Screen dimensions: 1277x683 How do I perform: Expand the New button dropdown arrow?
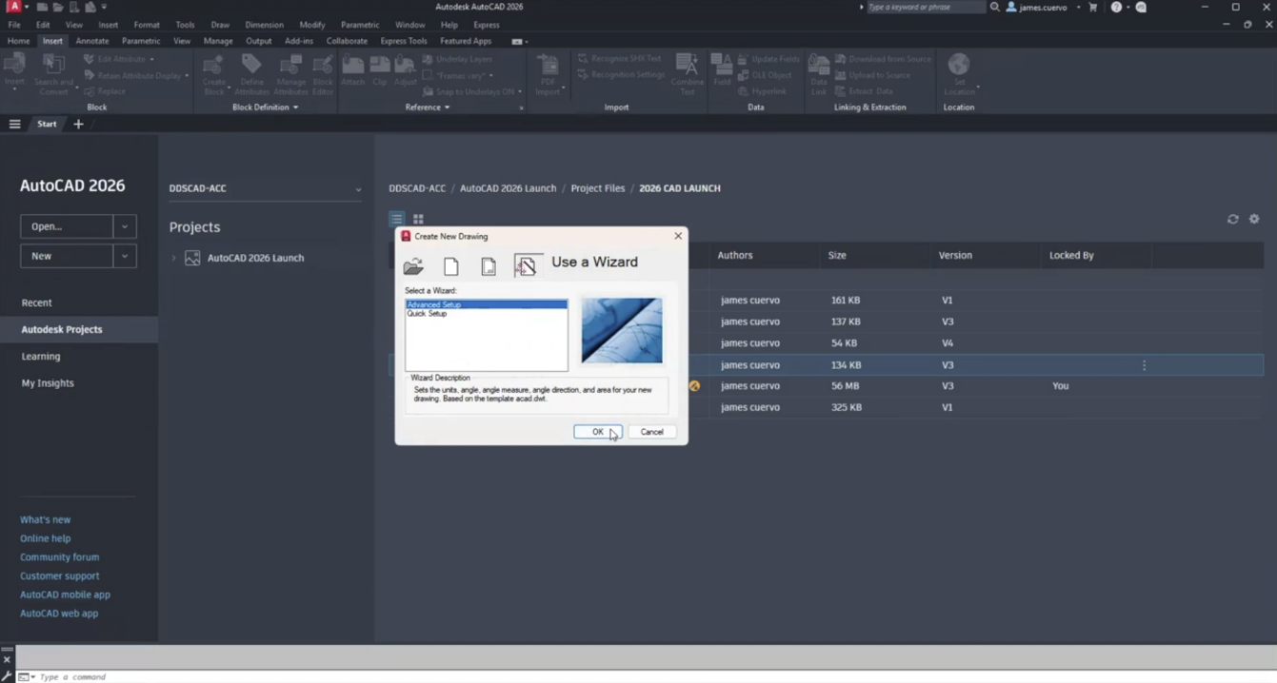[125, 256]
